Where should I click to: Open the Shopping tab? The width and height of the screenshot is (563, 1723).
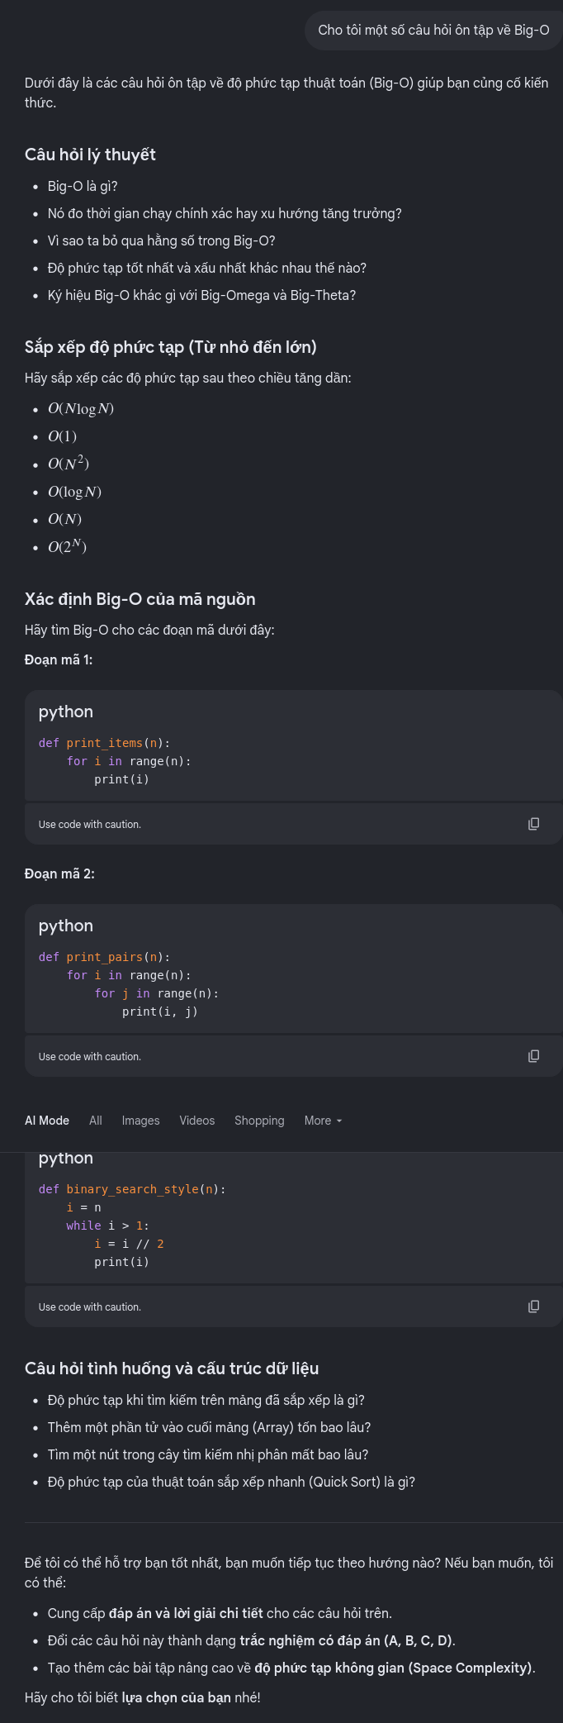[259, 1121]
